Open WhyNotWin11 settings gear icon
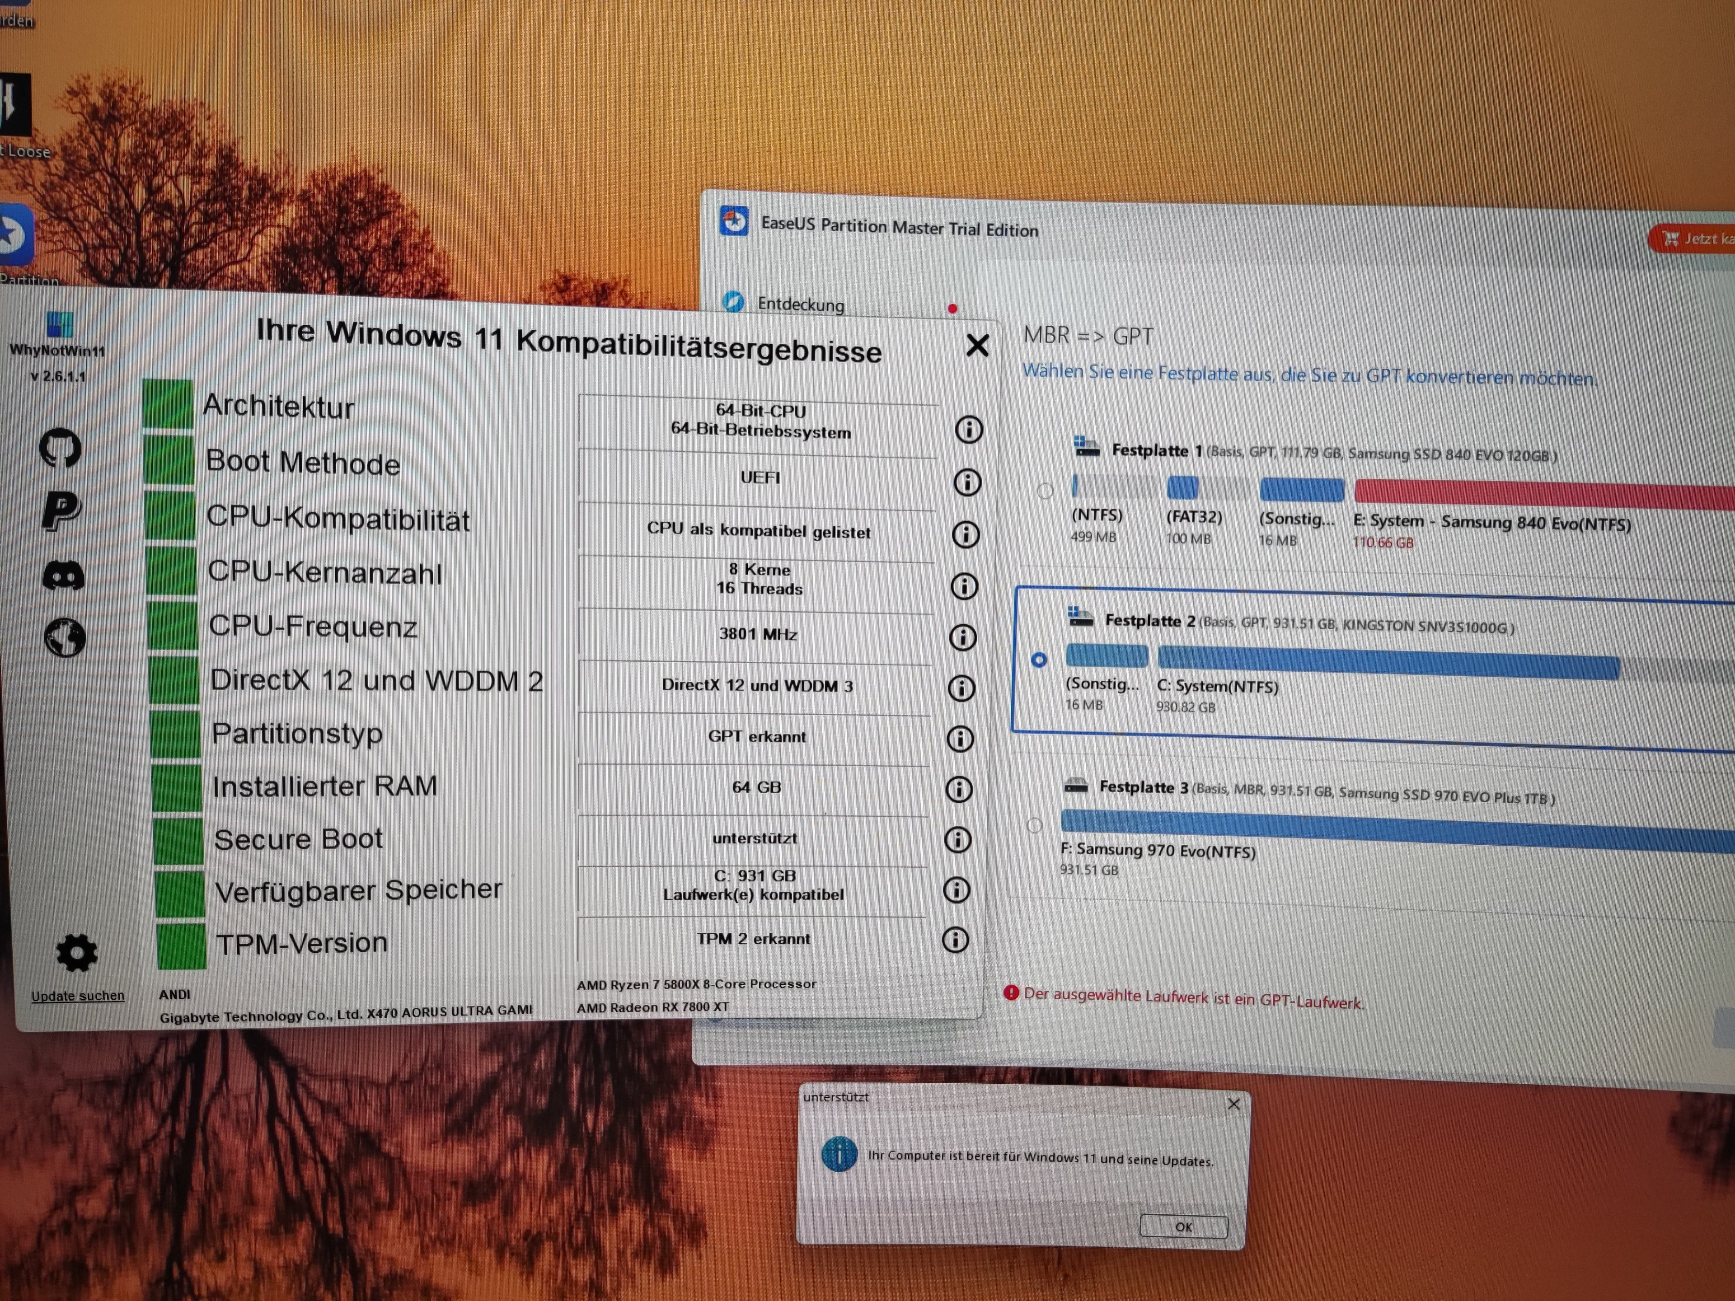This screenshot has width=1735, height=1301. coord(77,953)
